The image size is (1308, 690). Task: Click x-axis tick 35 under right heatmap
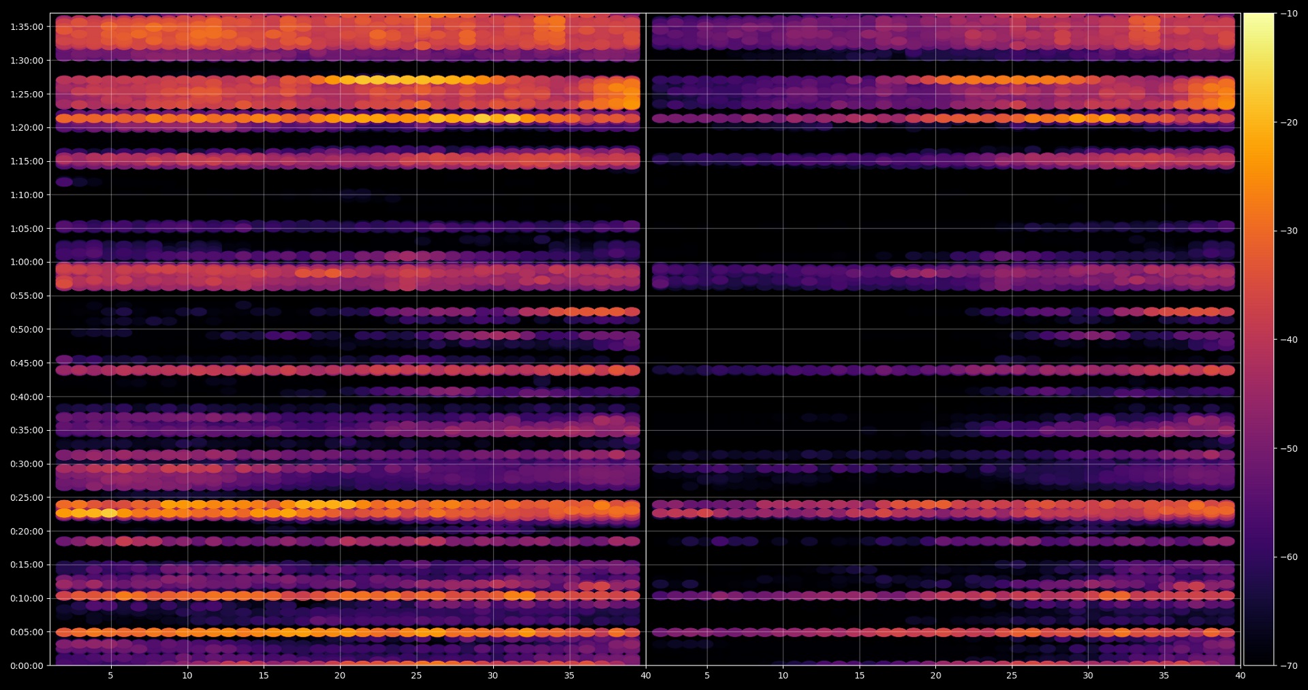coord(1164,676)
